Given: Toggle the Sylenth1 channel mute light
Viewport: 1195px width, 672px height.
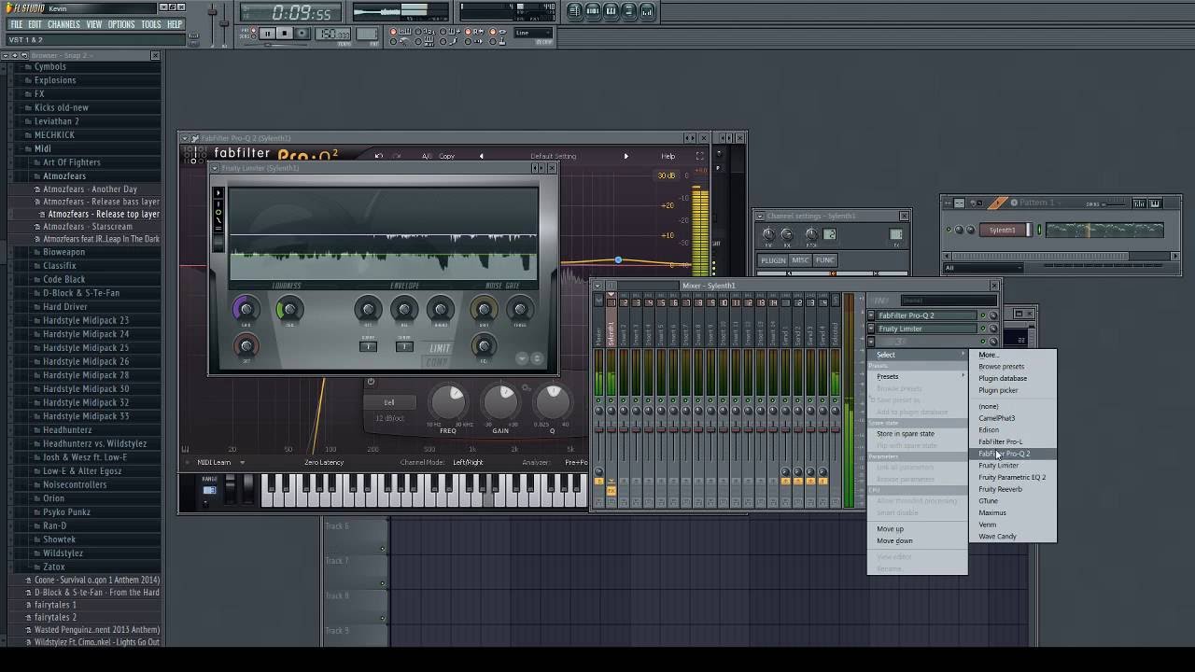Looking at the screenshot, I should (x=949, y=230).
